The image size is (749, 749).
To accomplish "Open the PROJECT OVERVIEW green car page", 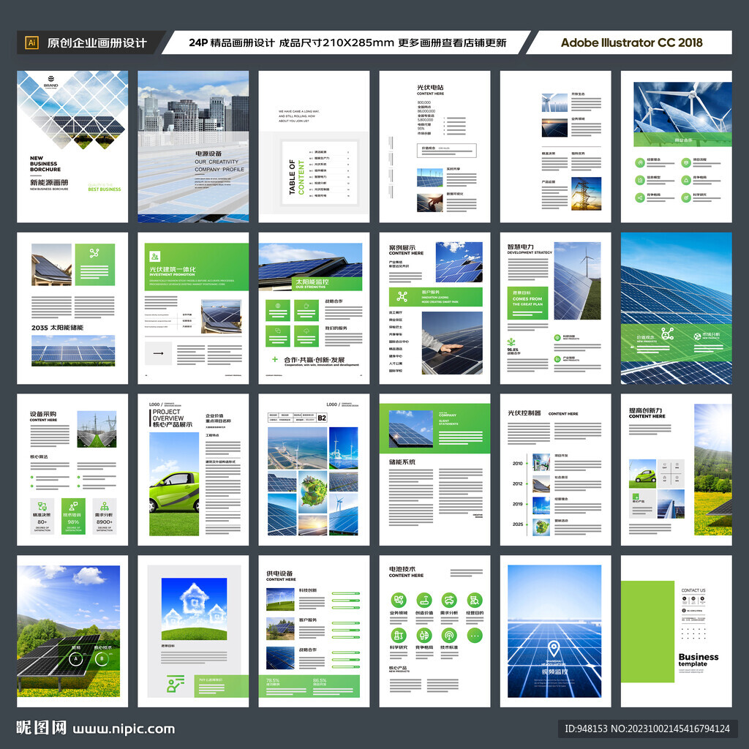I will 193,470.
